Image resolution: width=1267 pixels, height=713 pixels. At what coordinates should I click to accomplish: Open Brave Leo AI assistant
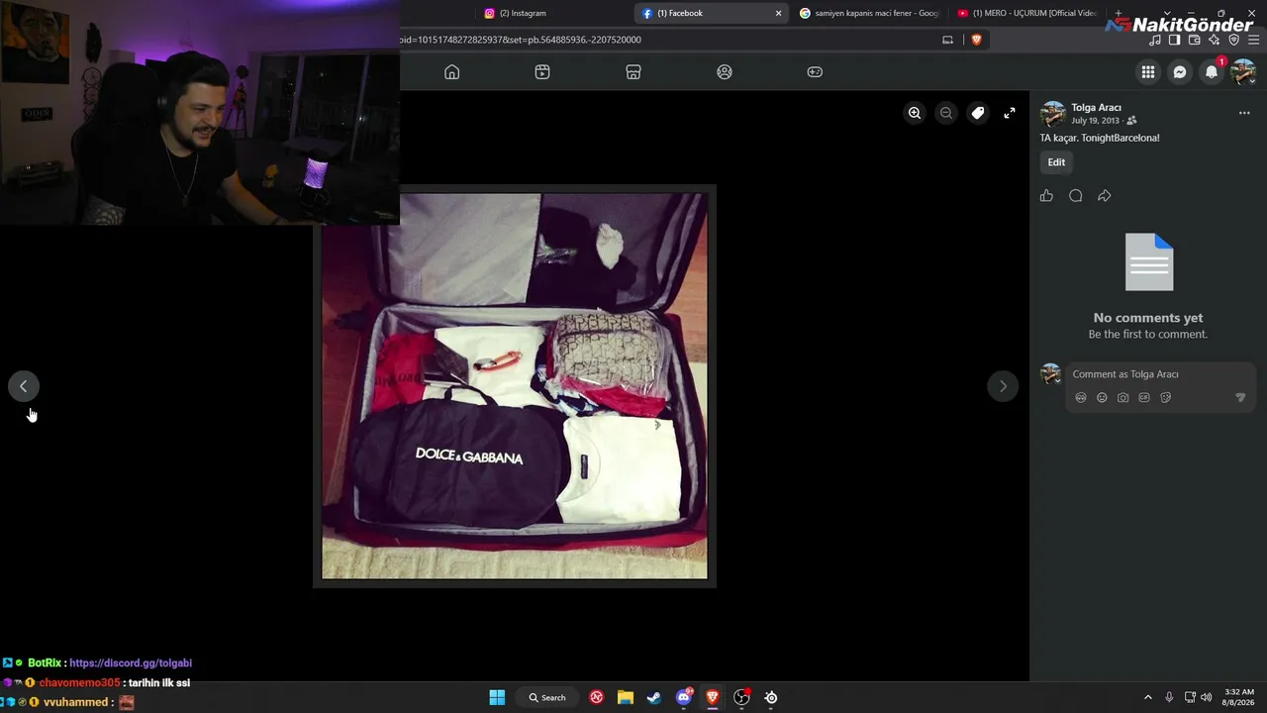(x=1215, y=40)
